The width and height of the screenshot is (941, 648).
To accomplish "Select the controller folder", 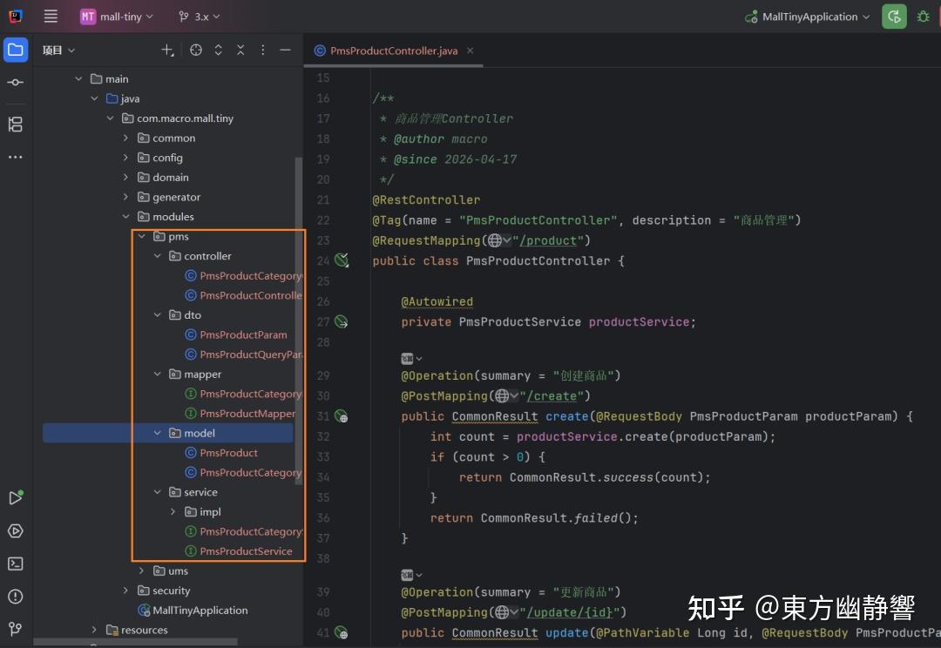I will [x=207, y=256].
